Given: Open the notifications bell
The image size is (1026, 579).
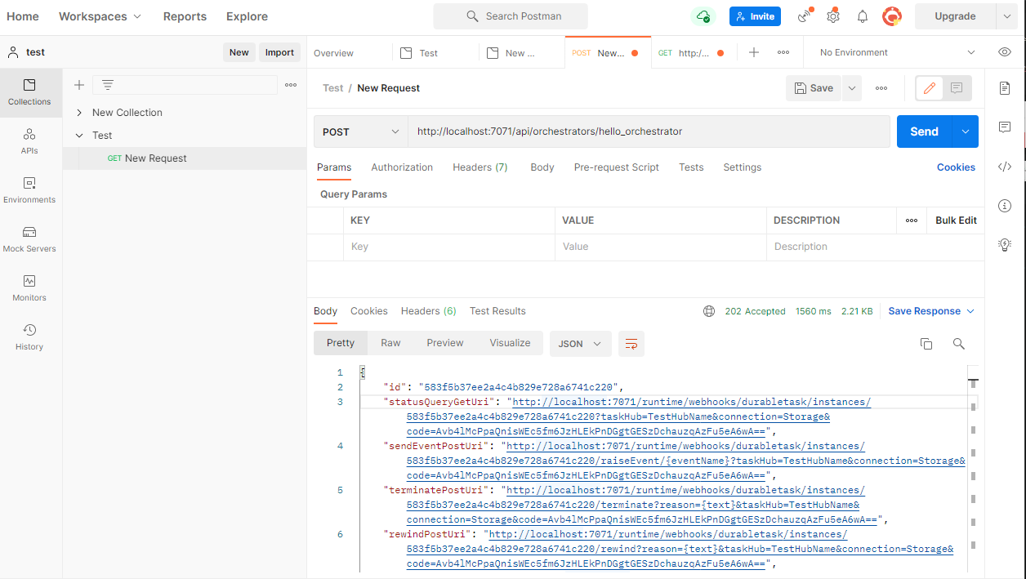Looking at the screenshot, I should coord(863,16).
